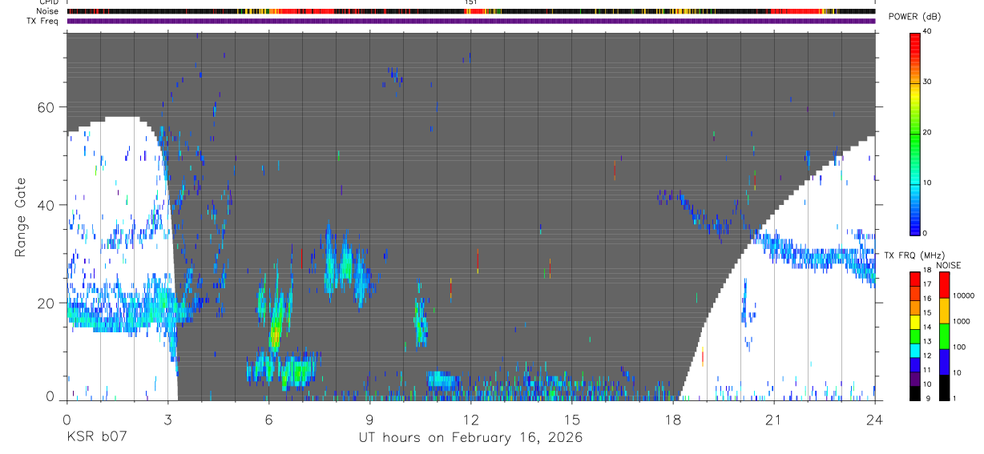Viewport: 984px width, 454px height.
Task: Click the 18 tick on UT hours axis
Action: click(673, 419)
